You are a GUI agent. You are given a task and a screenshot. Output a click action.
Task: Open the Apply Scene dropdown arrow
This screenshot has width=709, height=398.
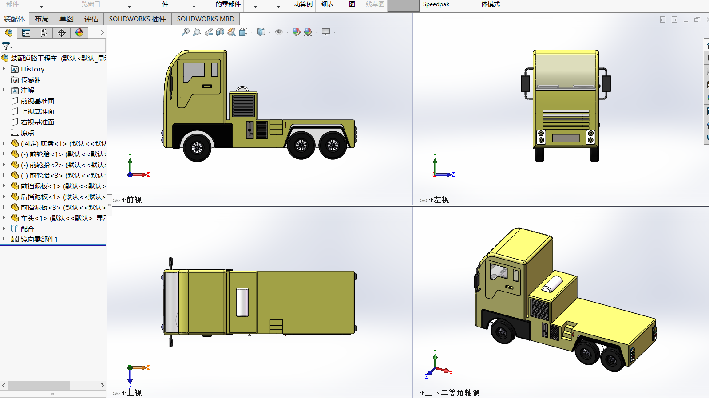[317, 32]
